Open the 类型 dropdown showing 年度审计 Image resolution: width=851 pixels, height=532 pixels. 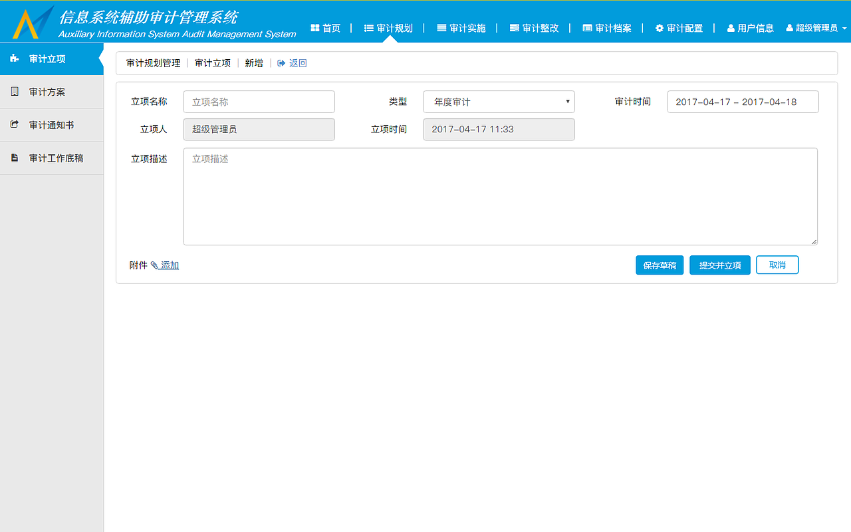[499, 101]
